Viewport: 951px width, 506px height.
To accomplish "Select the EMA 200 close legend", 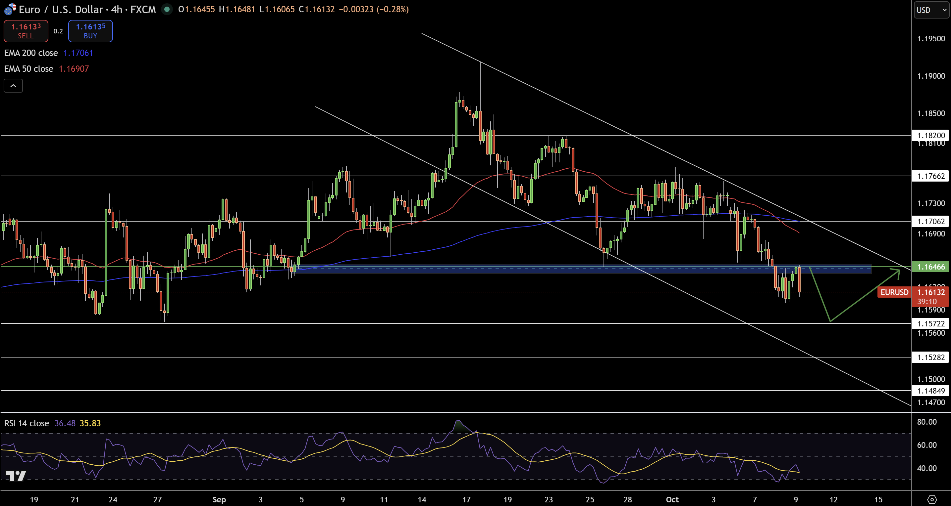I will tap(31, 53).
